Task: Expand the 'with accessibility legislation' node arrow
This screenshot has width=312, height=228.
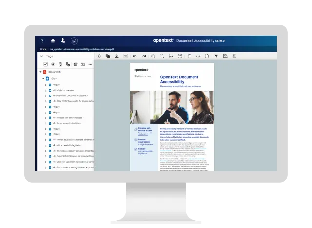Action: [x=45, y=146]
